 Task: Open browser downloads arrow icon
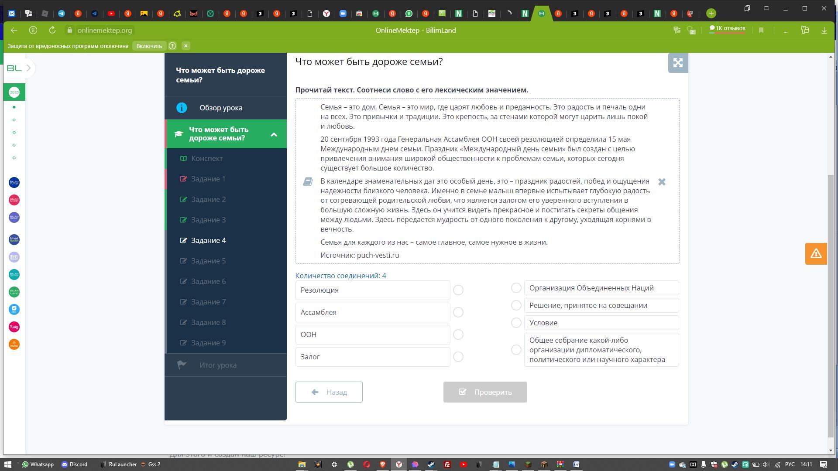tap(824, 30)
